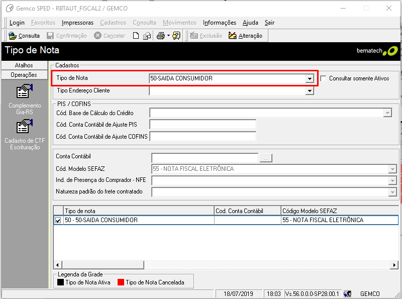Click the Confirmação save icon

tap(50, 36)
